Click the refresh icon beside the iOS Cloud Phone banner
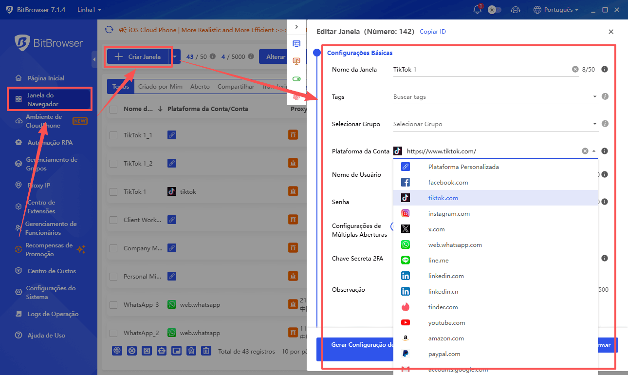 109,30
